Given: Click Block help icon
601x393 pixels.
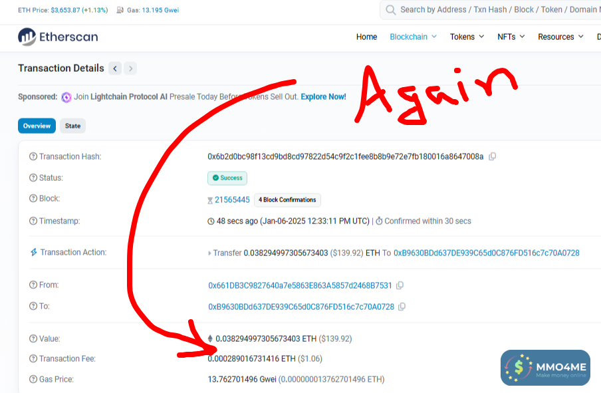Looking at the screenshot, I should [x=33, y=199].
